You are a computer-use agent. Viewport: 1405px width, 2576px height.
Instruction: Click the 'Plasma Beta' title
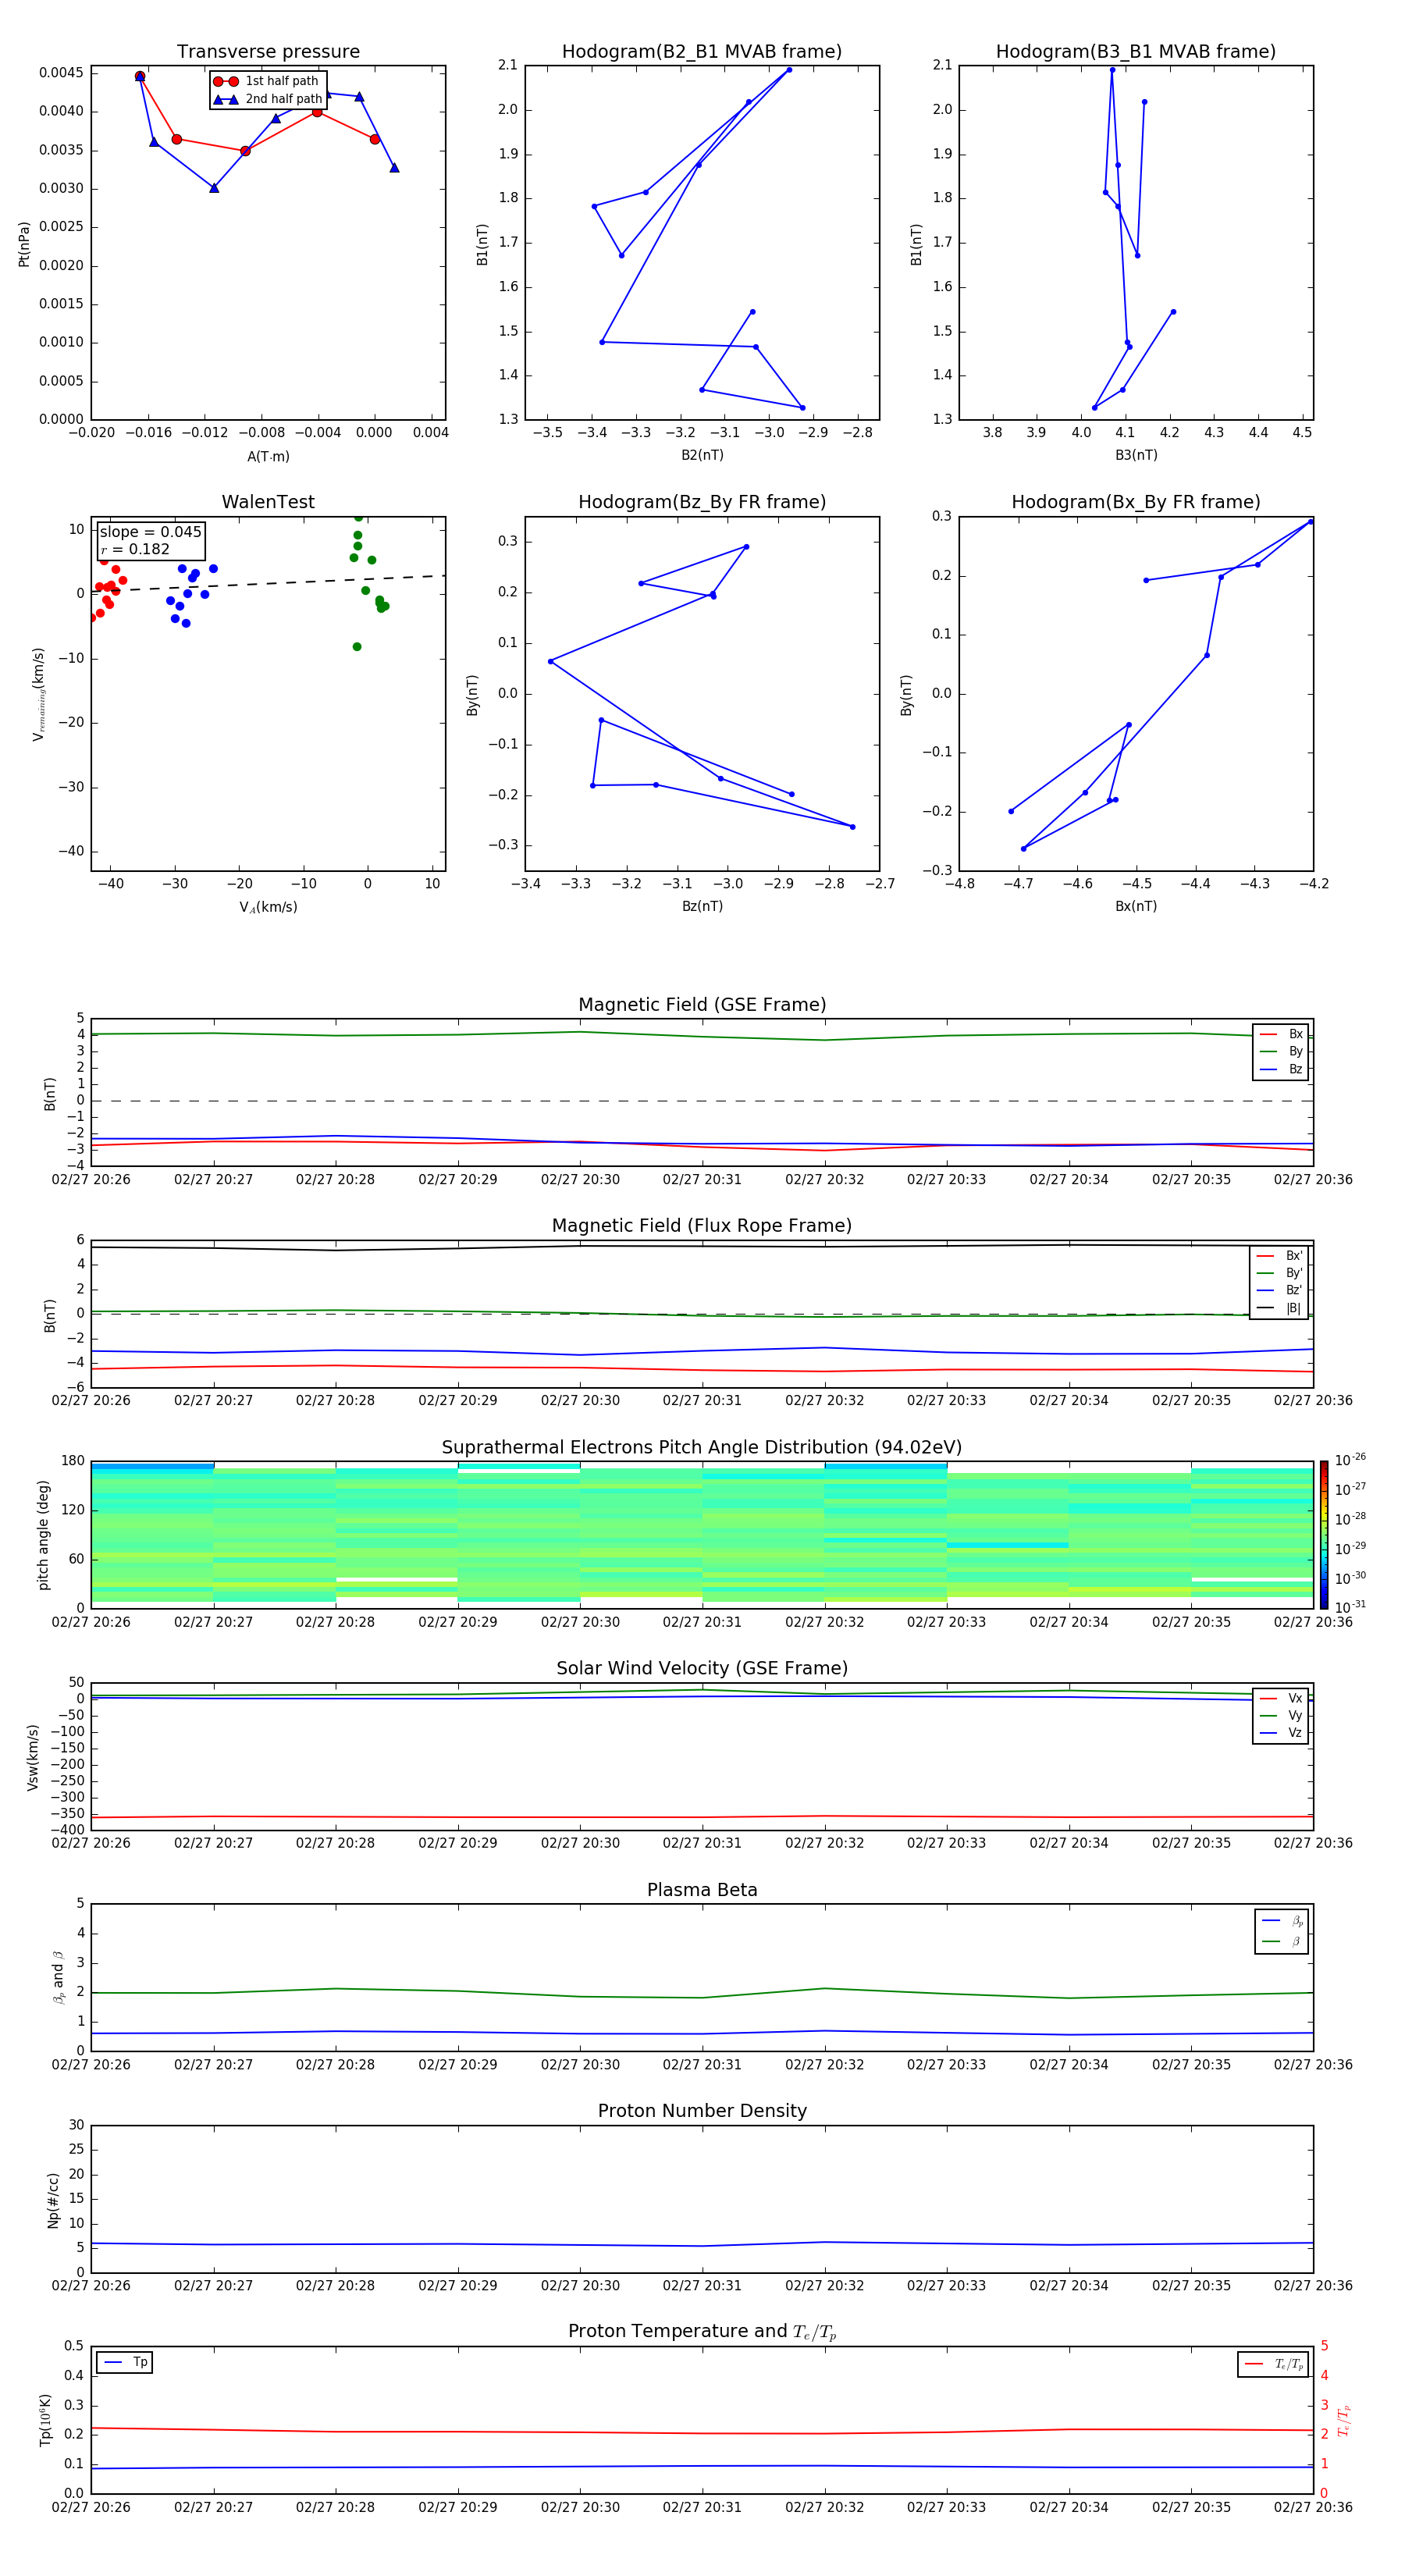[x=702, y=1890]
